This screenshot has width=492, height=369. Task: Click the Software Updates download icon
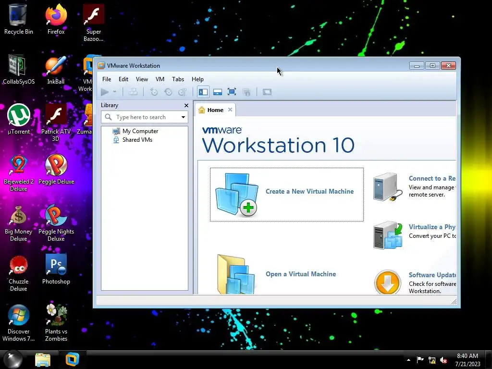coord(388,282)
